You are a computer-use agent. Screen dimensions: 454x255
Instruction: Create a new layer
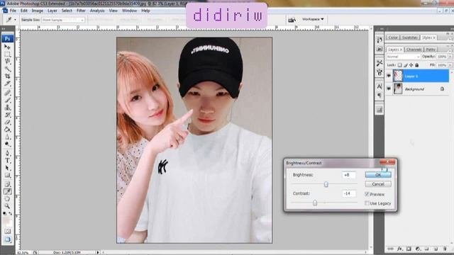pos(436,249)
